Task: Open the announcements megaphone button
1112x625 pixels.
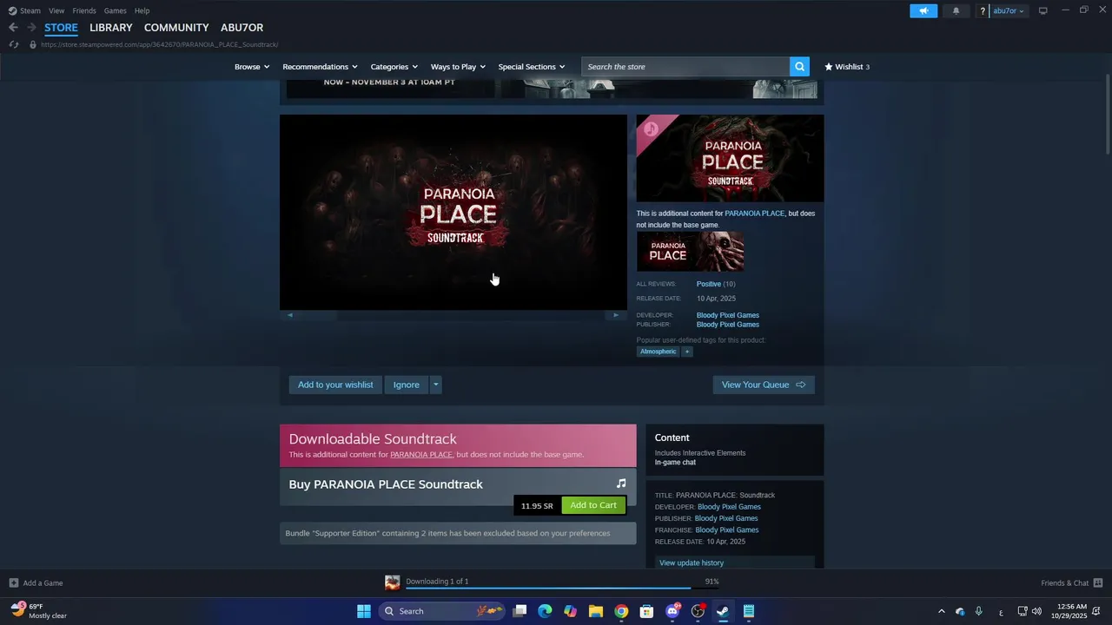Action: [923, 10]
